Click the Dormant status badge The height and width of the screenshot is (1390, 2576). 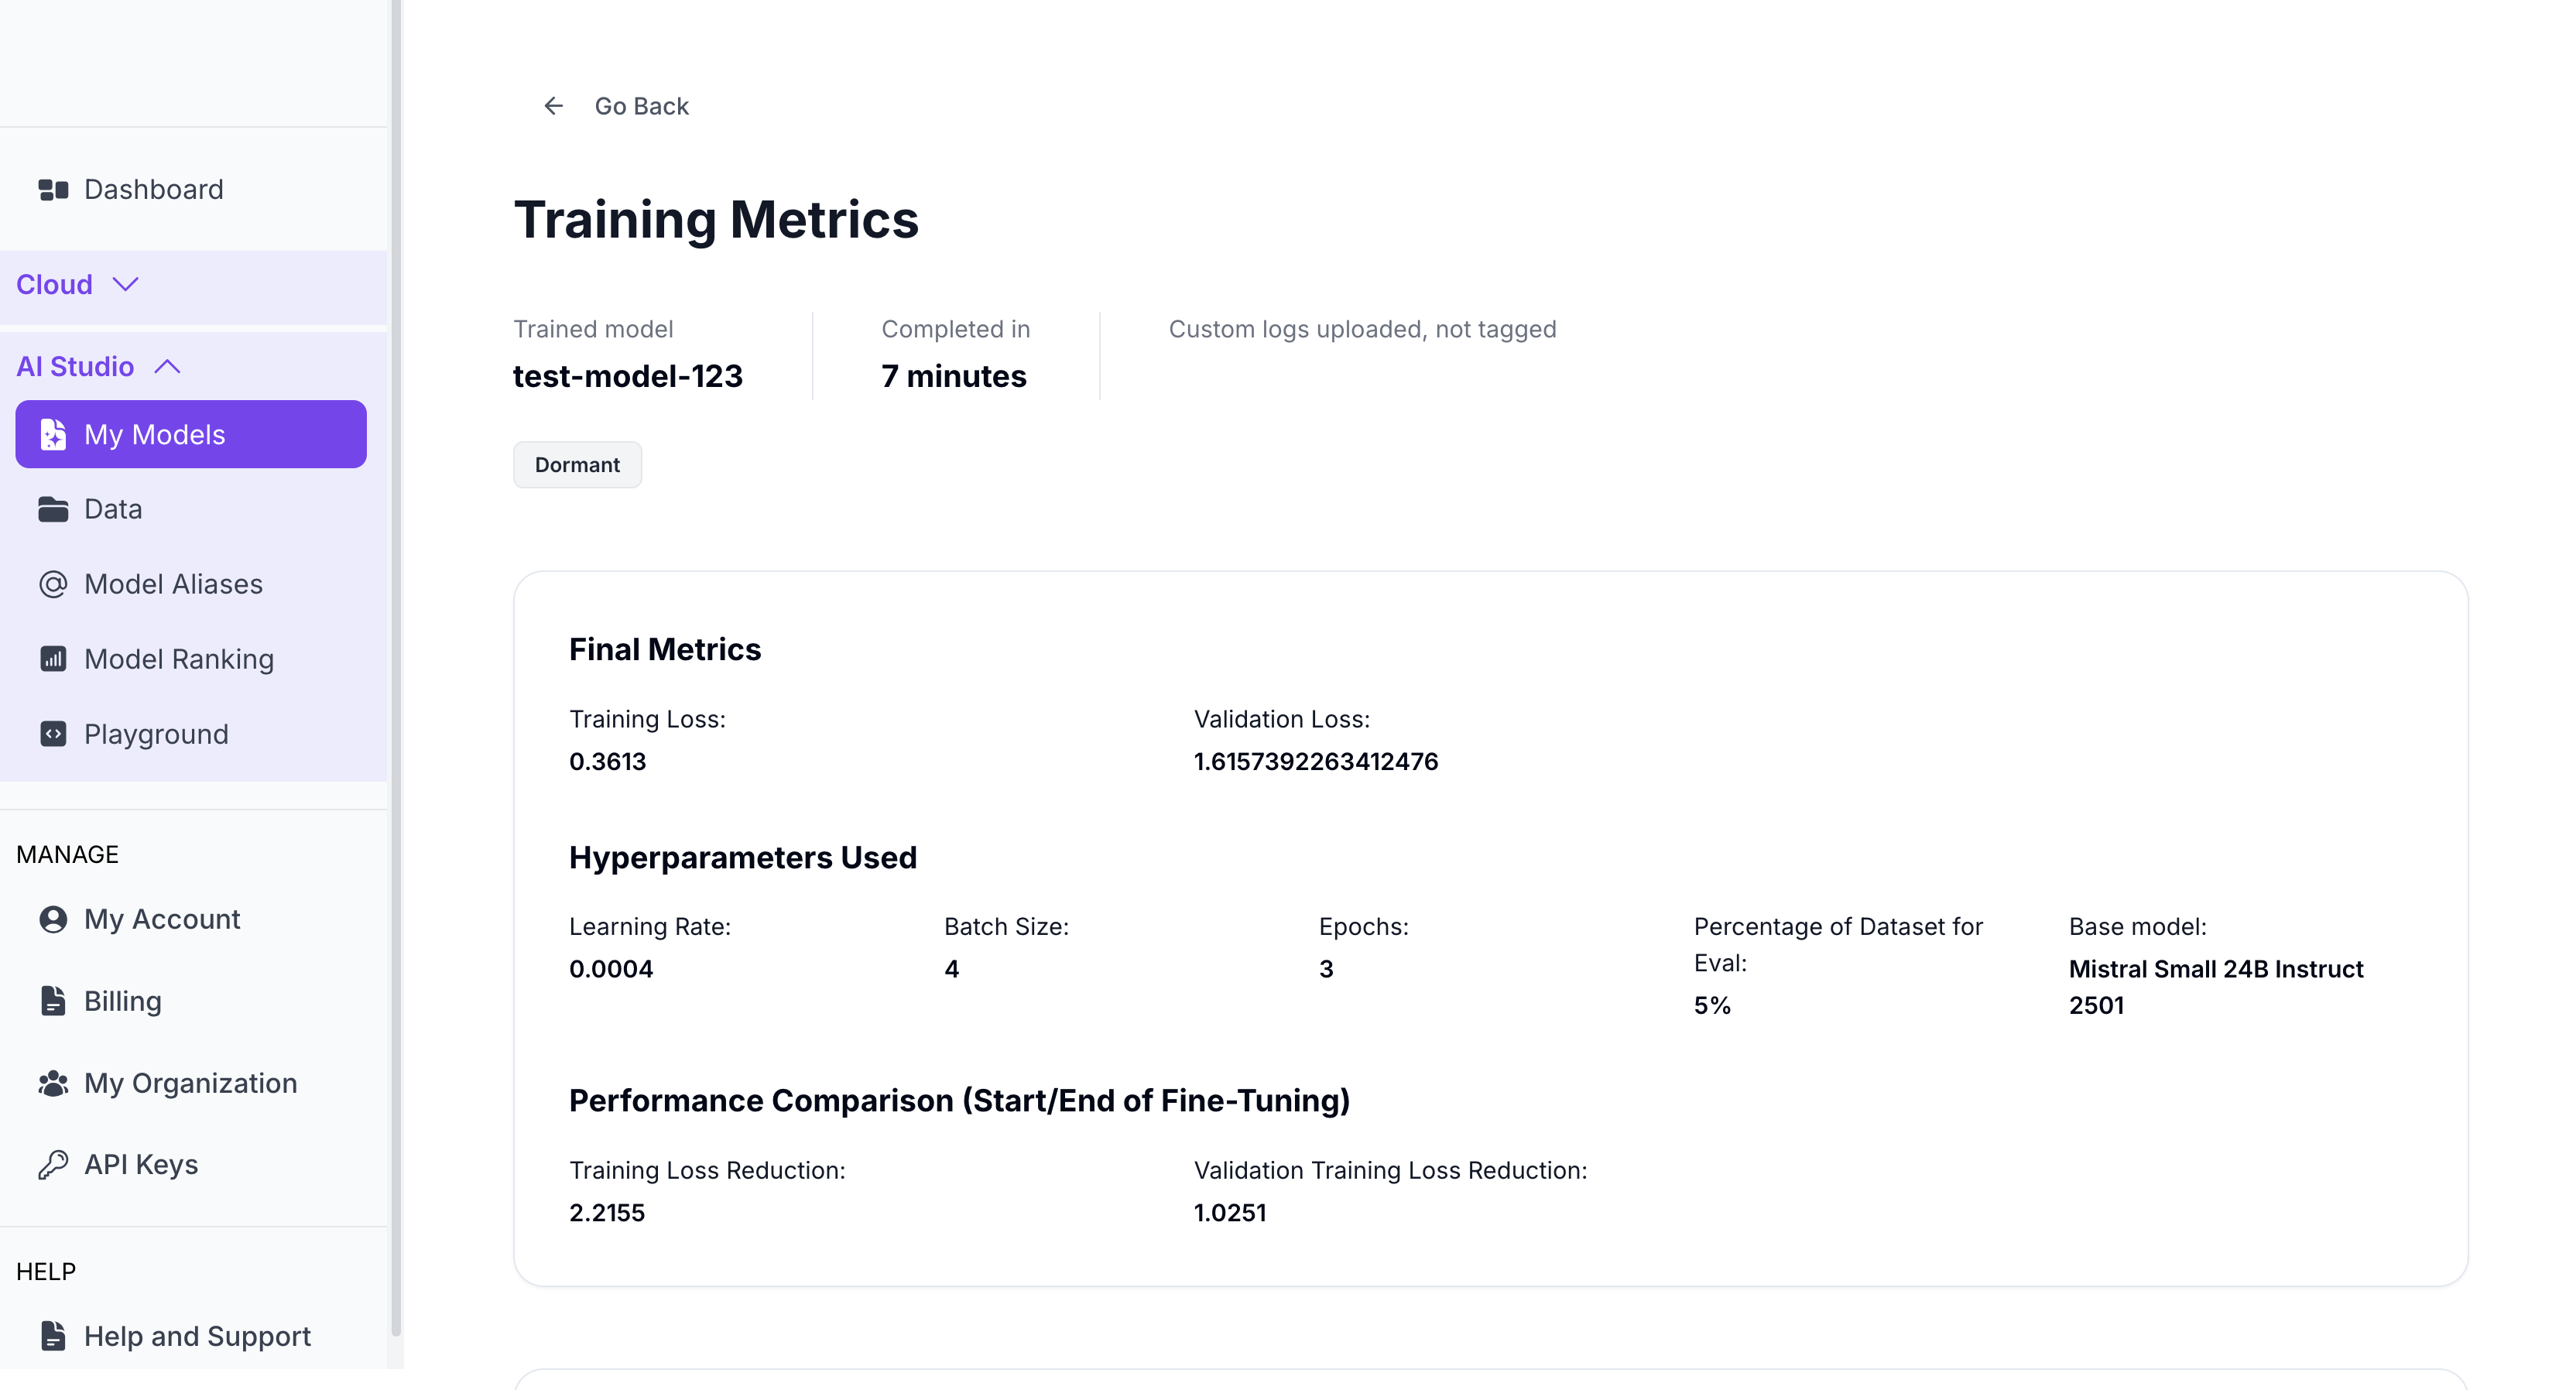(577, 465)
